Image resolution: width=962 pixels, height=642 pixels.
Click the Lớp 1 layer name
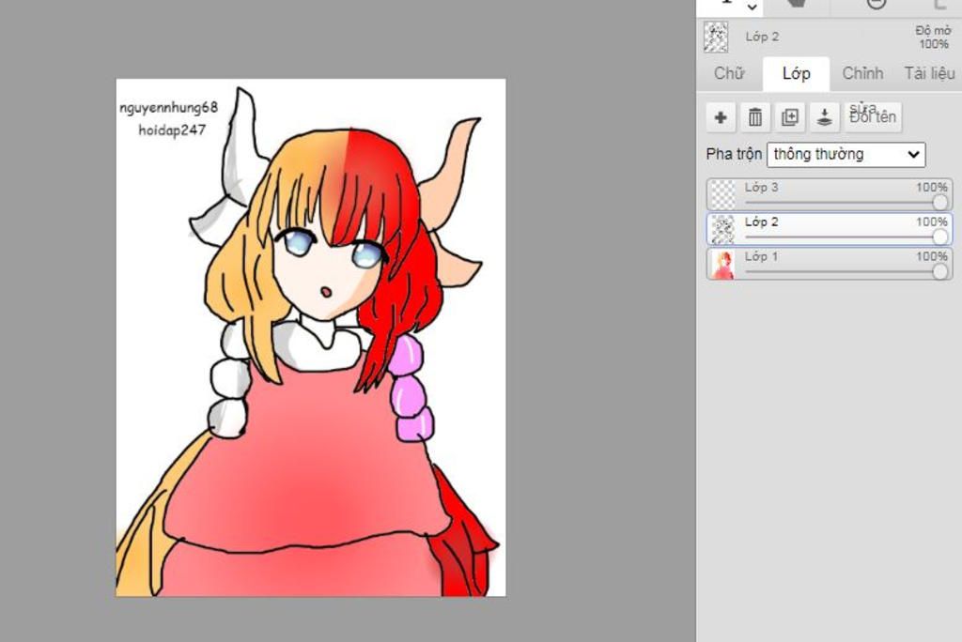(761, 256)
